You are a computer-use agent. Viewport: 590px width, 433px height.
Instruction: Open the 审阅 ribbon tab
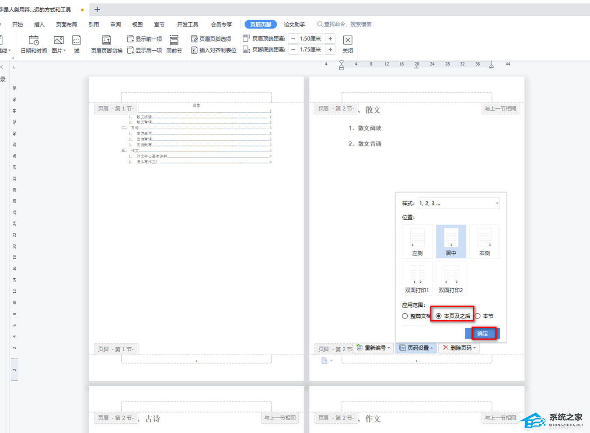(115, 24)
